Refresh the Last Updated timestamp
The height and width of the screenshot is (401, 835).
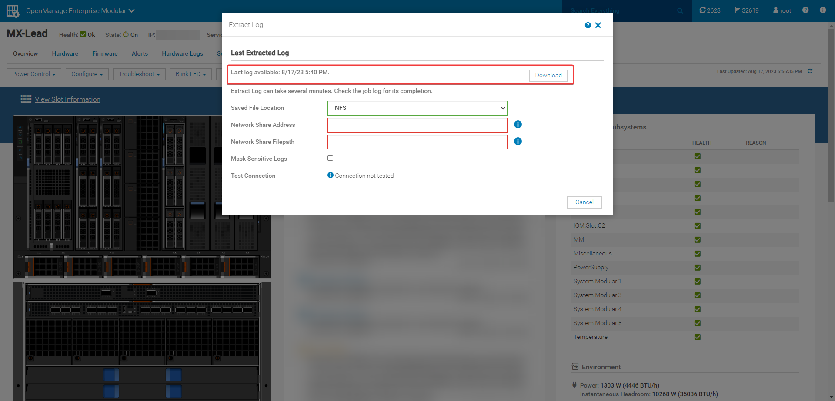click(810, 71)
